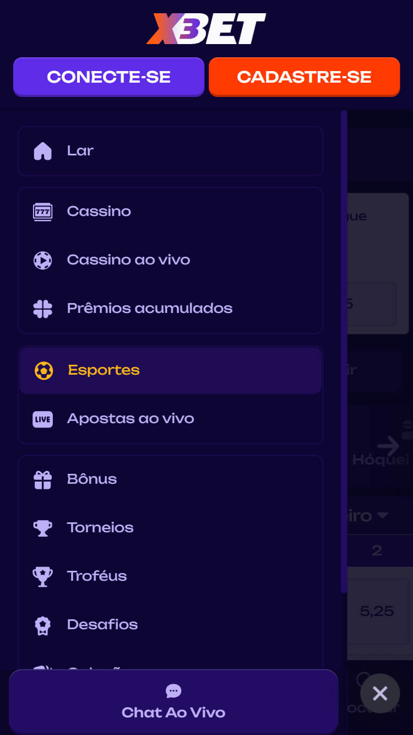Screen dimensions: 413x735
Task: Click the gift box Bônus icon
Action: [42, 479]
